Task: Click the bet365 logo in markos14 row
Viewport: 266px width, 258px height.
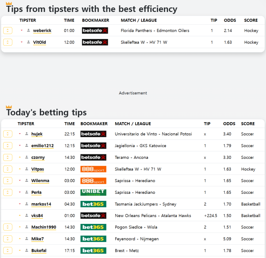Action: pos(93,204)
